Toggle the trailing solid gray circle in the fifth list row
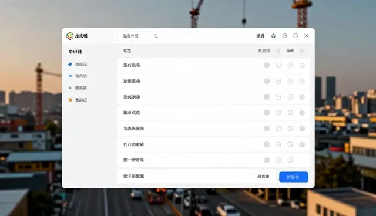Image resolution: width=376 pixels, height=216 pixels. tap(302, 129)
